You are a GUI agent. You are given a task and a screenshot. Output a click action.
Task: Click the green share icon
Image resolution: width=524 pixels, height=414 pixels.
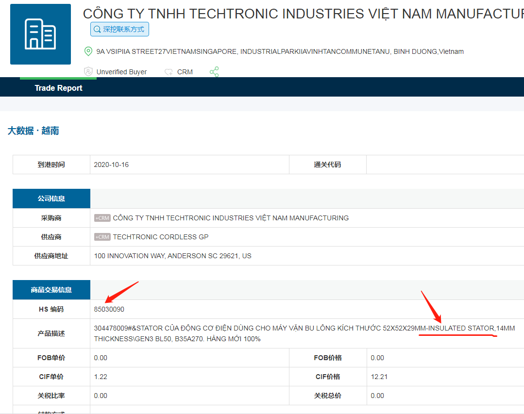point(214,71)
